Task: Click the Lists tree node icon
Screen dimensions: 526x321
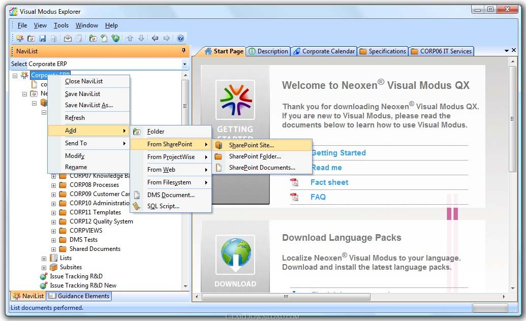Action: pyautogui.click(x=53, y=258)
